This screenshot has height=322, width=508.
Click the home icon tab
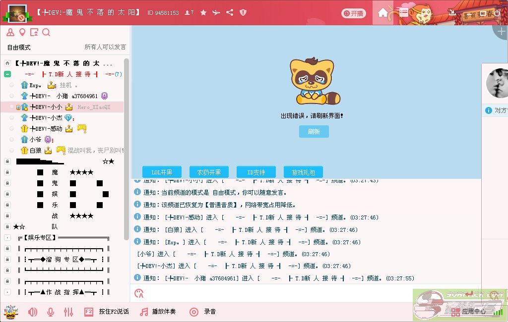point(382,13)
